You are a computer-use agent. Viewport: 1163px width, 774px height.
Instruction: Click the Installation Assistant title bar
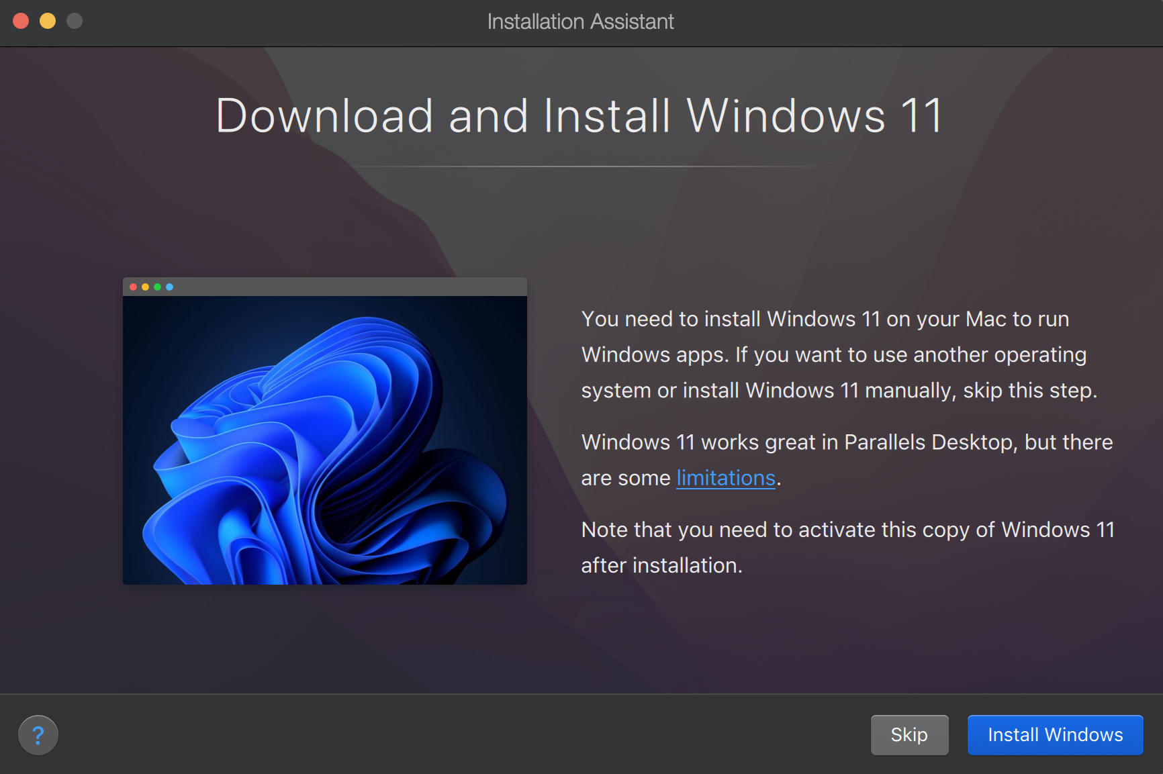coord(580,21)
